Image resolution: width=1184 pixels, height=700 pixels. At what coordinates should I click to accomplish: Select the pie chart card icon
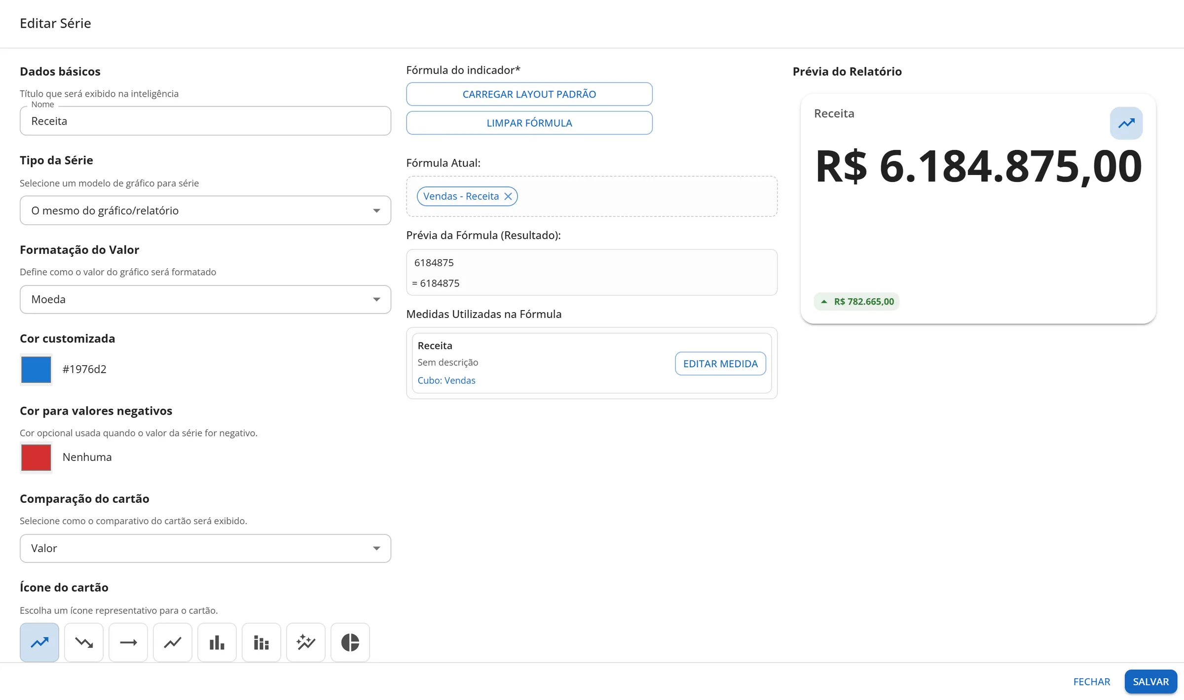point(350,642)
